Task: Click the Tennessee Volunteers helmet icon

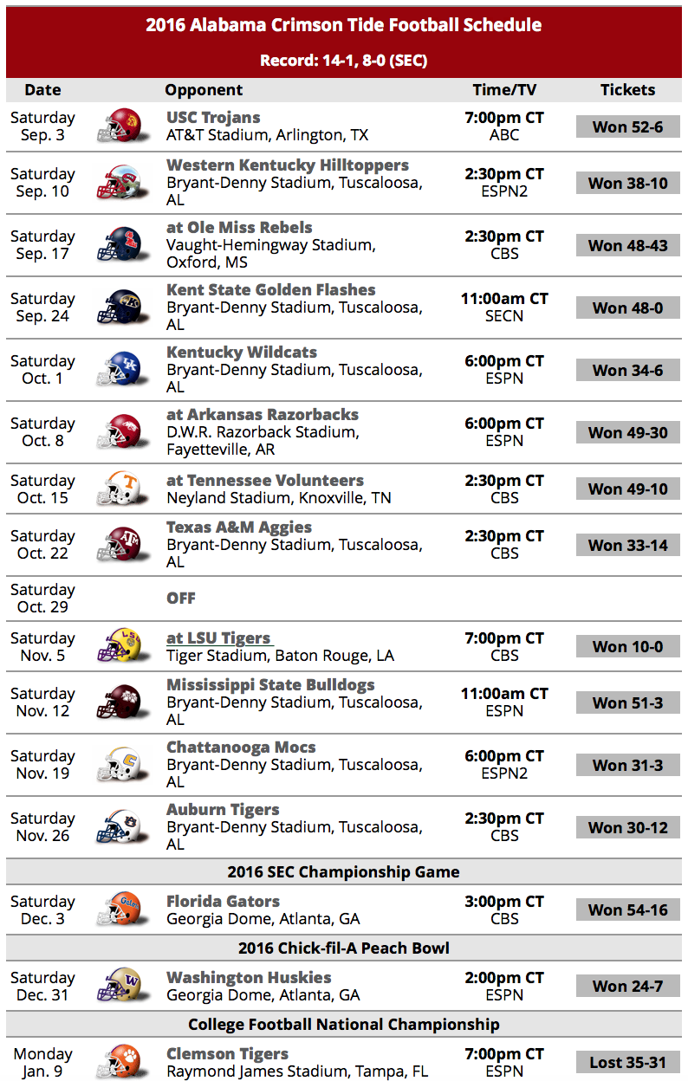Action: click(x=119, y=489)
